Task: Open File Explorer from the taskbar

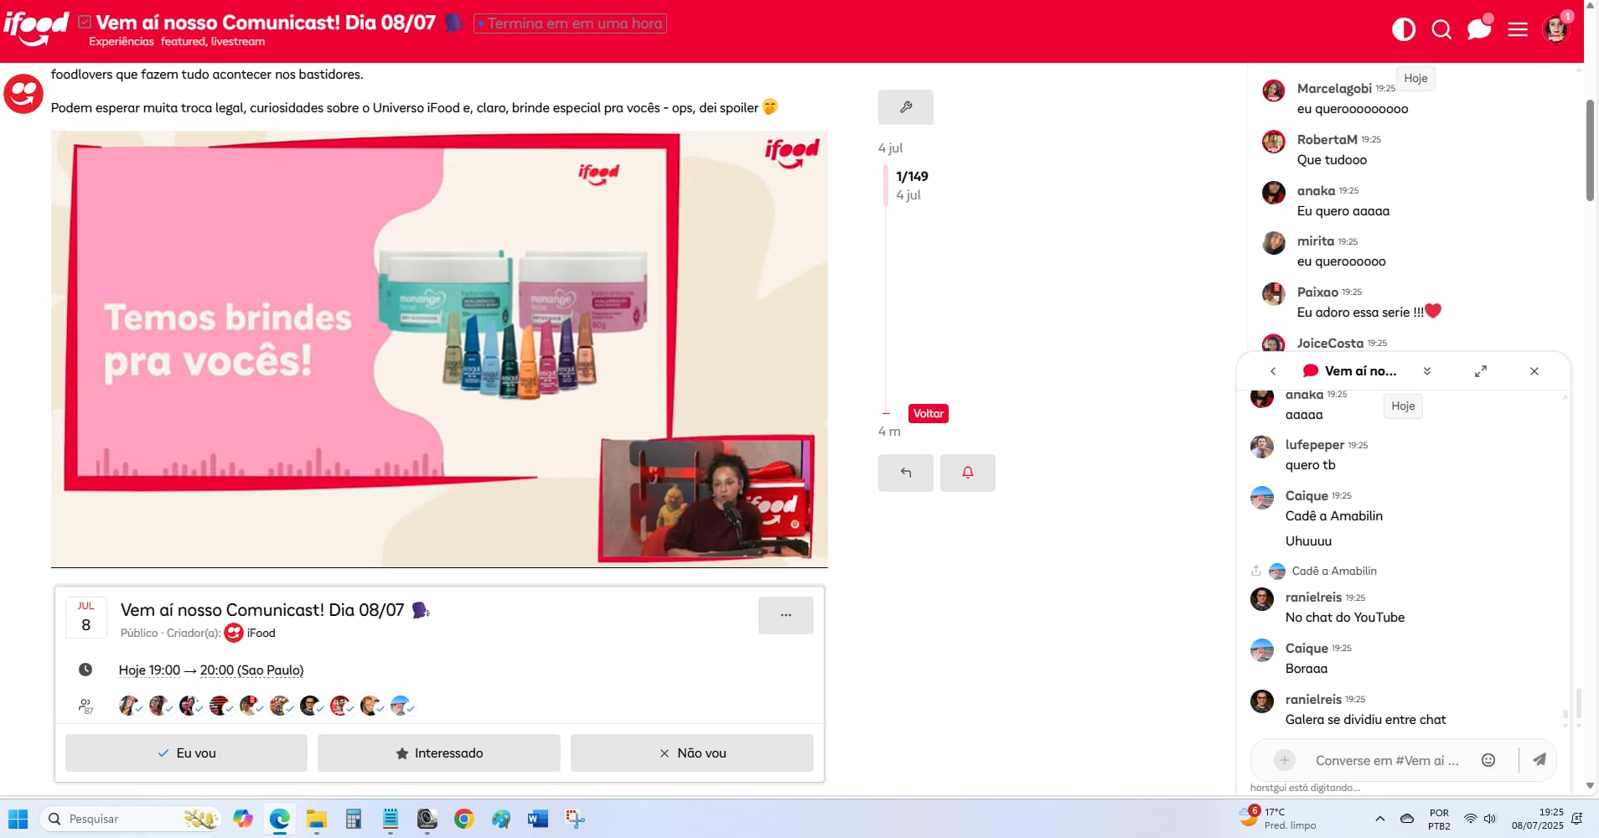Action: tap(316, 819)
